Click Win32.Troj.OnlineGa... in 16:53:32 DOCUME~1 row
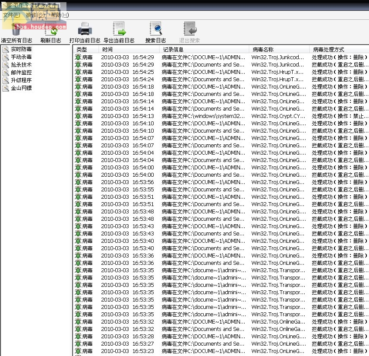The height and width of the screenshot is (356, 369). 278,321
